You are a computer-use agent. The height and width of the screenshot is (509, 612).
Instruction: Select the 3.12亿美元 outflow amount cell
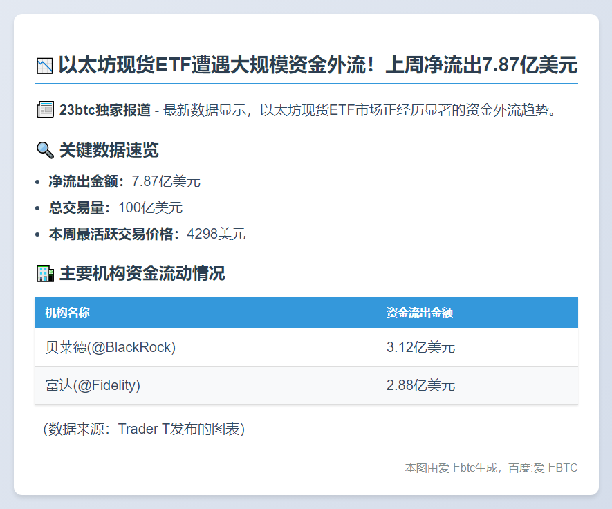pyautogui.click(x=420, y=347)
